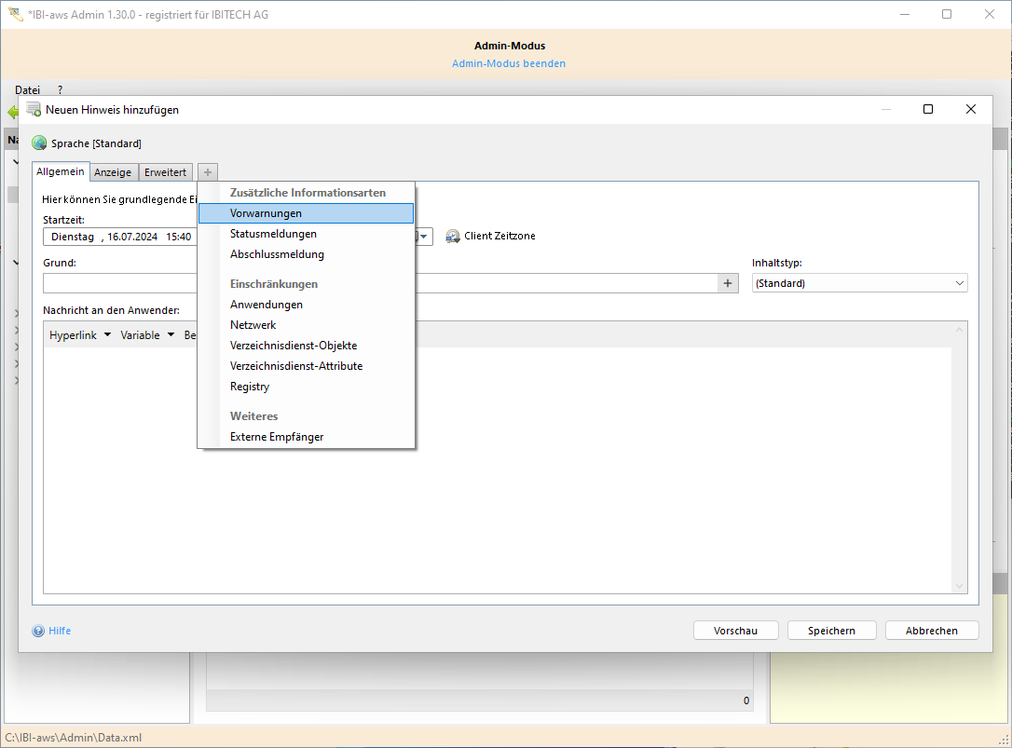Click the Admin-Modus beenden link
Image resolution: width=1012 pixels, height=748 pixels.
pos(509,63)
